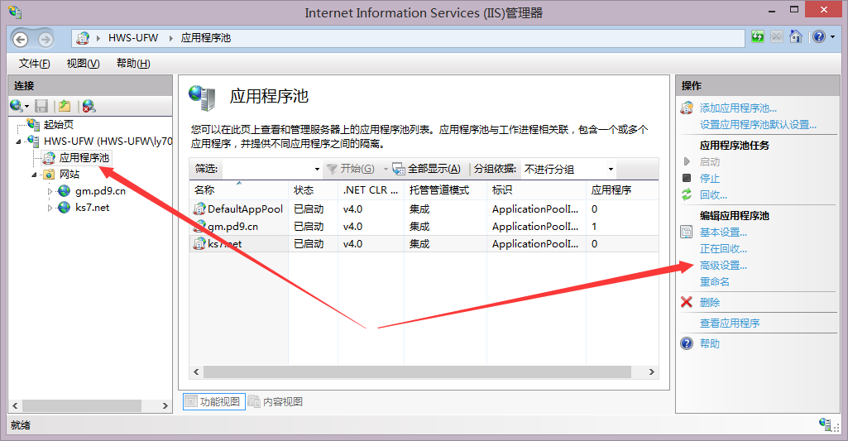Select ks7.net website in tree
848x441 pixels.
tap(93, 208)
